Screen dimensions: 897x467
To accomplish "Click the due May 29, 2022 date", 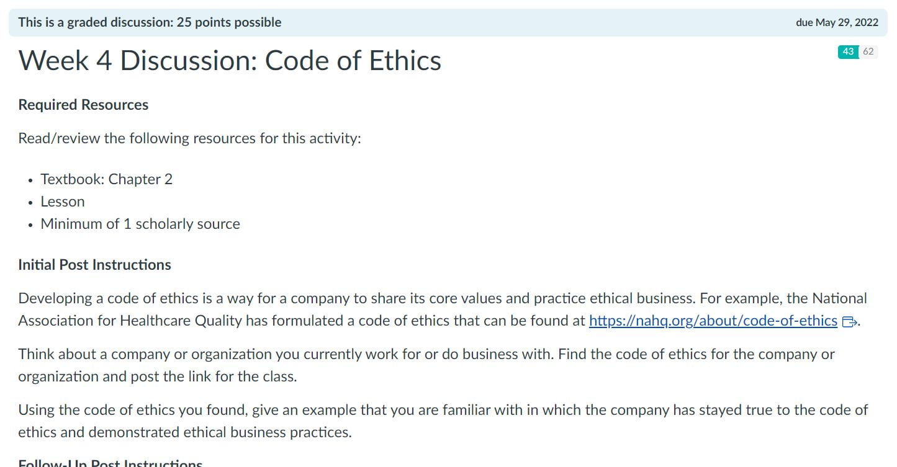I will [x=837, y=22].
